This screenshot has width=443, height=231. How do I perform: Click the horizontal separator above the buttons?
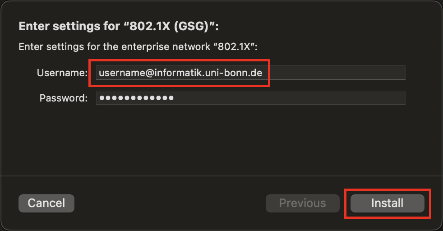pyautogui.click(x=221, y=176)
